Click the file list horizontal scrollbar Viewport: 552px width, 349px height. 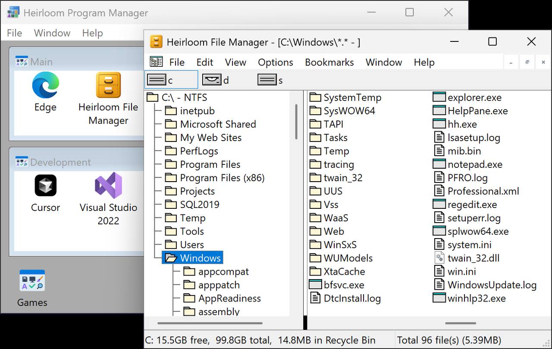click(x=460, y=323)
